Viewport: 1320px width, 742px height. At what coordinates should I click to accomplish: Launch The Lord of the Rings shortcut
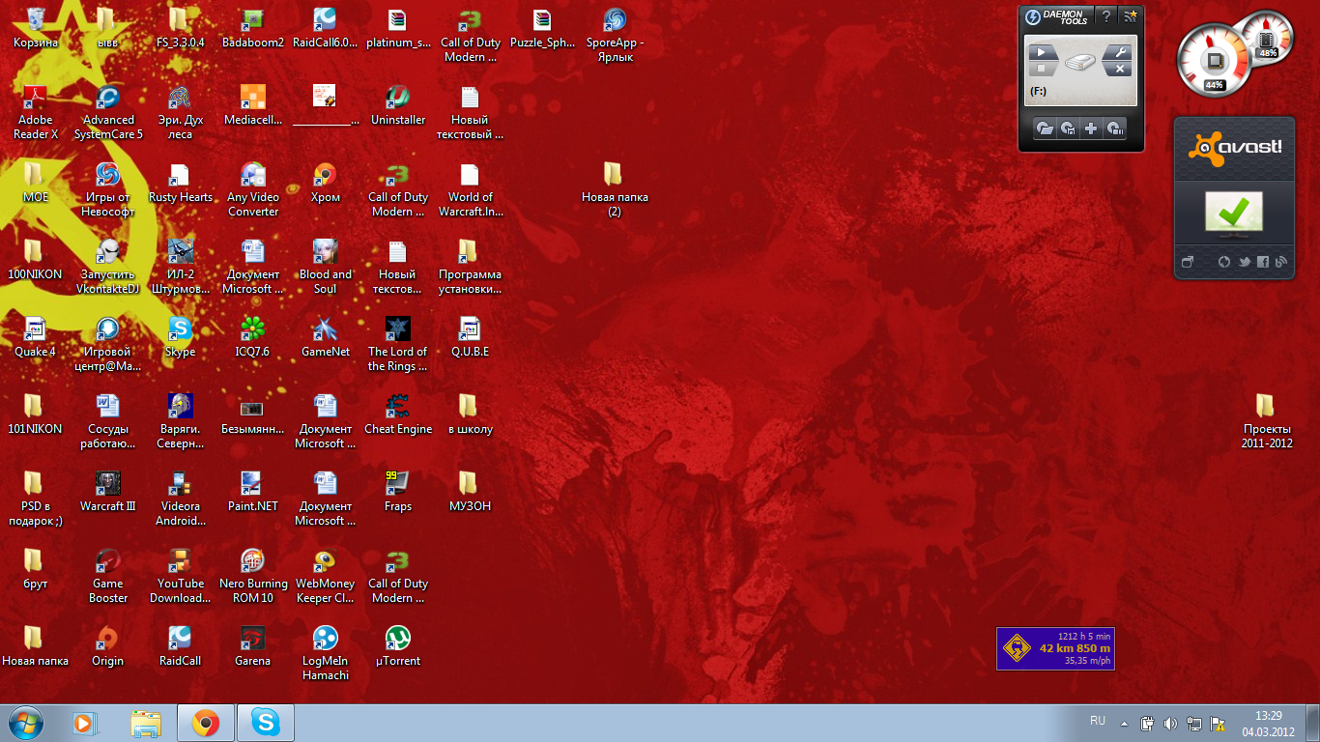398,343
